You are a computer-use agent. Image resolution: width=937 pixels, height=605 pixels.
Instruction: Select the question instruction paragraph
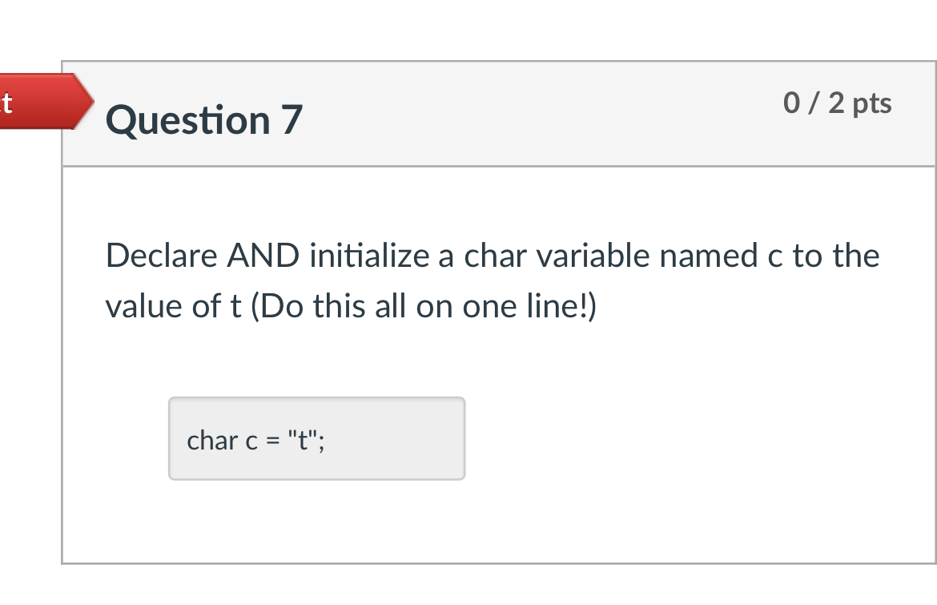tap(493, 280)
